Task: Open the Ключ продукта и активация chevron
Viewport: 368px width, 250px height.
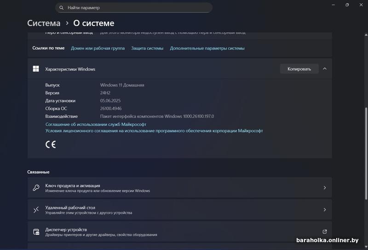Action: 324,188
